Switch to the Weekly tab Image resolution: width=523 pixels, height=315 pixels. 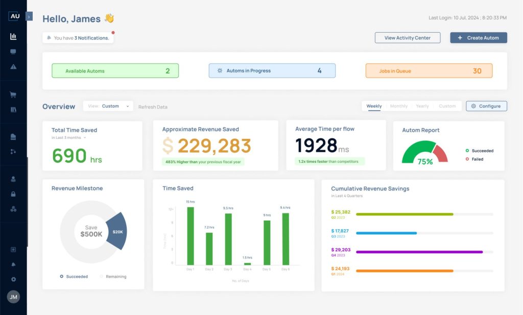374,106
